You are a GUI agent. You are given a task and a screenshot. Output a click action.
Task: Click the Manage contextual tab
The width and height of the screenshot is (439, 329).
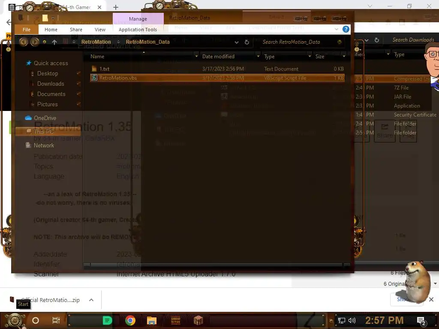[138, 19]
